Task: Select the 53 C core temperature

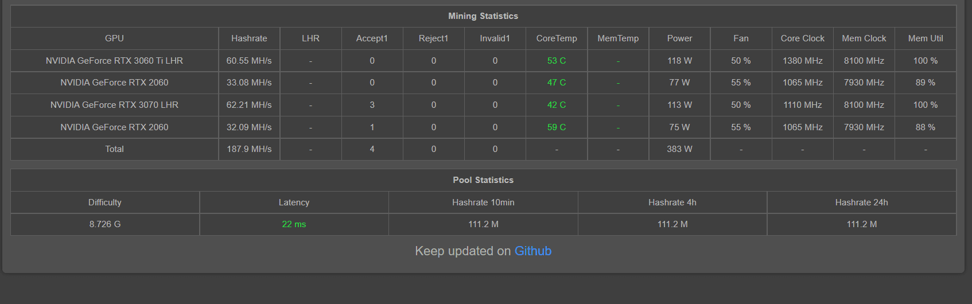Action: pos(557,61)
